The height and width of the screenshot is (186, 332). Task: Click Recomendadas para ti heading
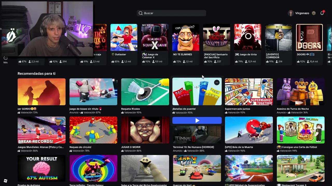(36, 74)
